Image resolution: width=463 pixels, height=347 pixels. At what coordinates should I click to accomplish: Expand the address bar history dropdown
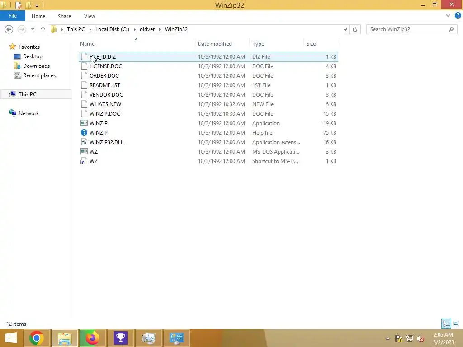(345, 29)
